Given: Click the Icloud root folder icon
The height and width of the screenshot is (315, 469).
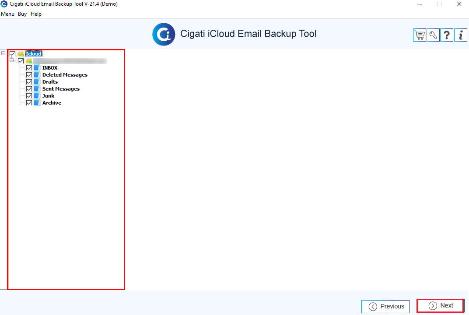Looking at the screenshot, I should tap(21, 54).
